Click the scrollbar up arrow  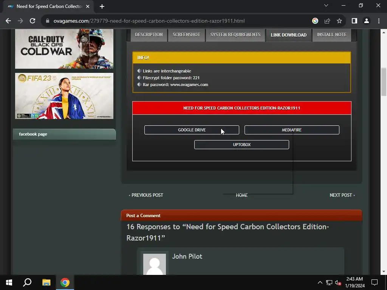point(384,32)
